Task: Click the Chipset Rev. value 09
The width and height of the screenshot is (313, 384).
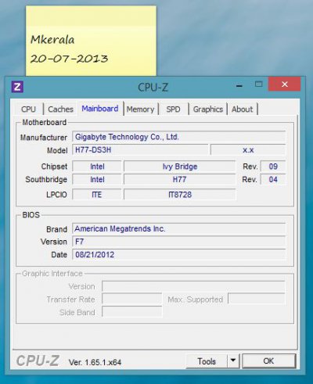Action: point(273,167)
